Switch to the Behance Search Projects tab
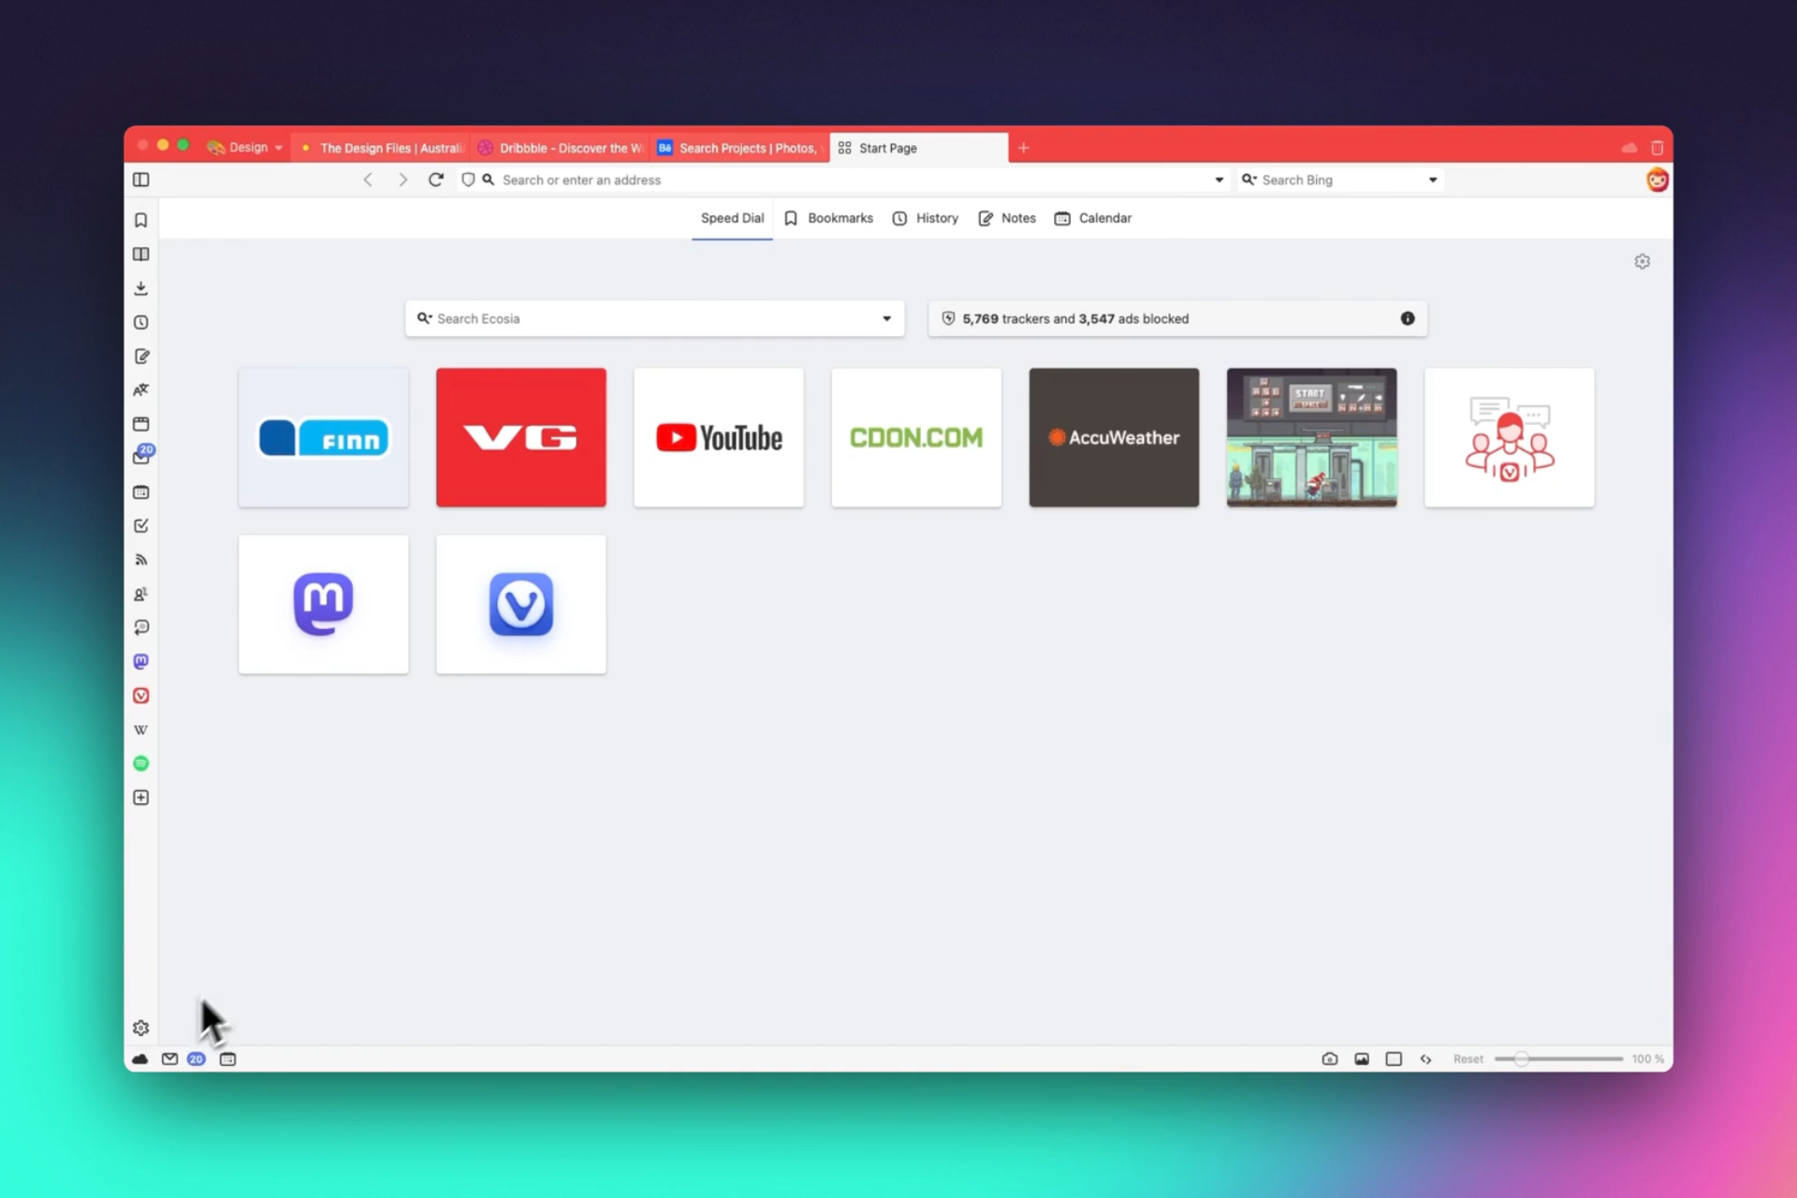Image resolution: width=1797 pixels, height=1198 pixels. point(740,148)
